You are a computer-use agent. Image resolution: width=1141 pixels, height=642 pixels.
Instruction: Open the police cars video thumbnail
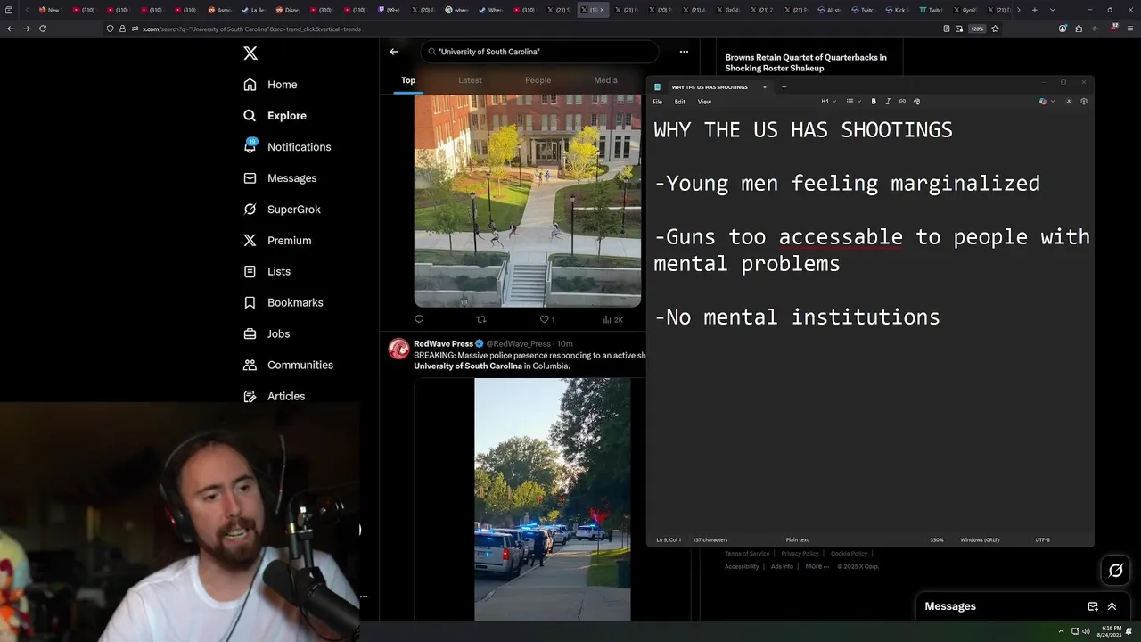[x=552, y=499]
